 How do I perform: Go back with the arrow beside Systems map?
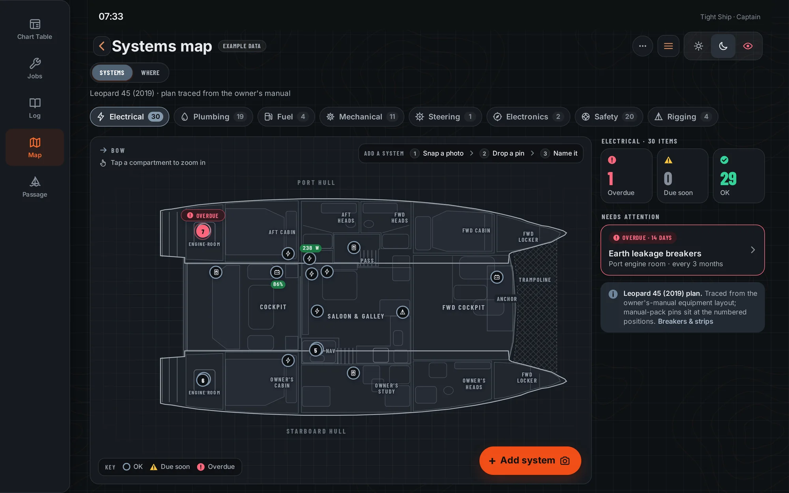coord(102,46)
